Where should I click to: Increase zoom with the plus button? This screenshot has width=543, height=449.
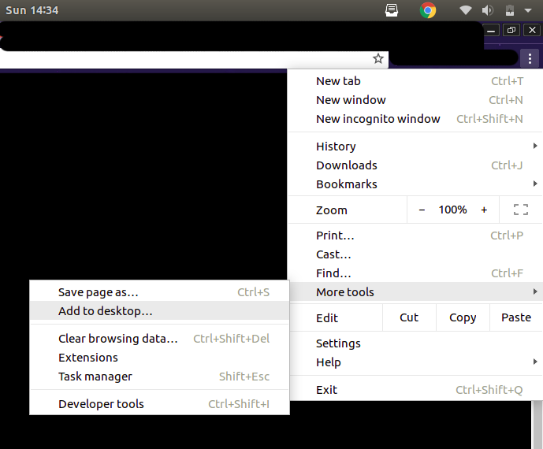point(484,210)
